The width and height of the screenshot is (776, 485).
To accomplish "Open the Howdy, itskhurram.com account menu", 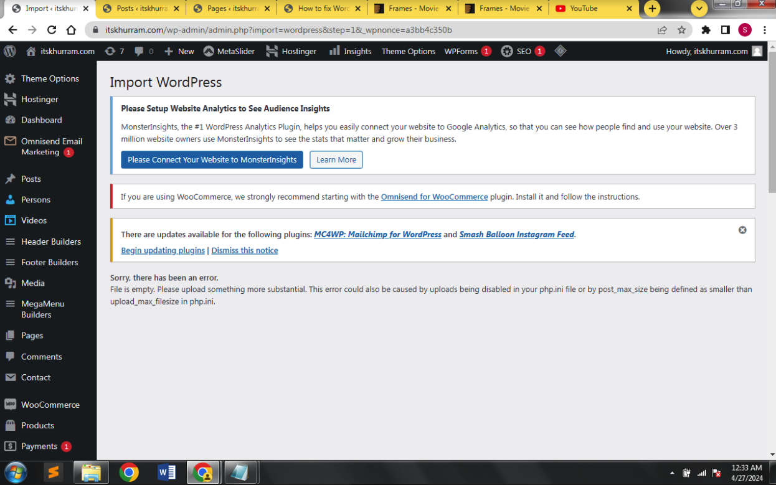I will (714, 51).
